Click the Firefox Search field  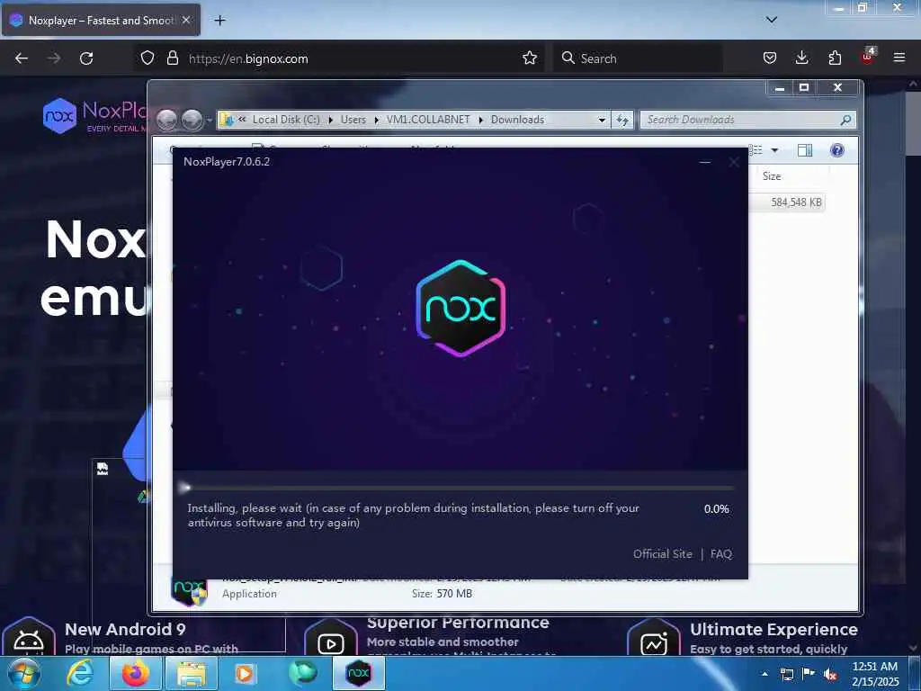pyautogui.click(x=638, y=58)
